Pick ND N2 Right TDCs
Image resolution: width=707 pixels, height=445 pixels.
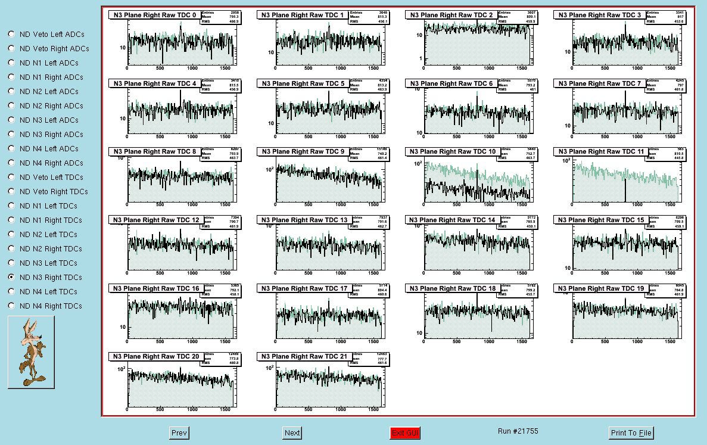point(11,248)
